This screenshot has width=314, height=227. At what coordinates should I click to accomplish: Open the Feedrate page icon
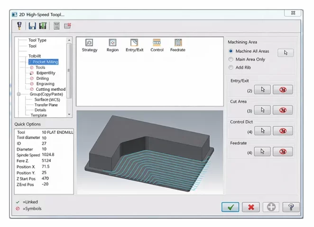pyautogui.click(x=178, y=45)
